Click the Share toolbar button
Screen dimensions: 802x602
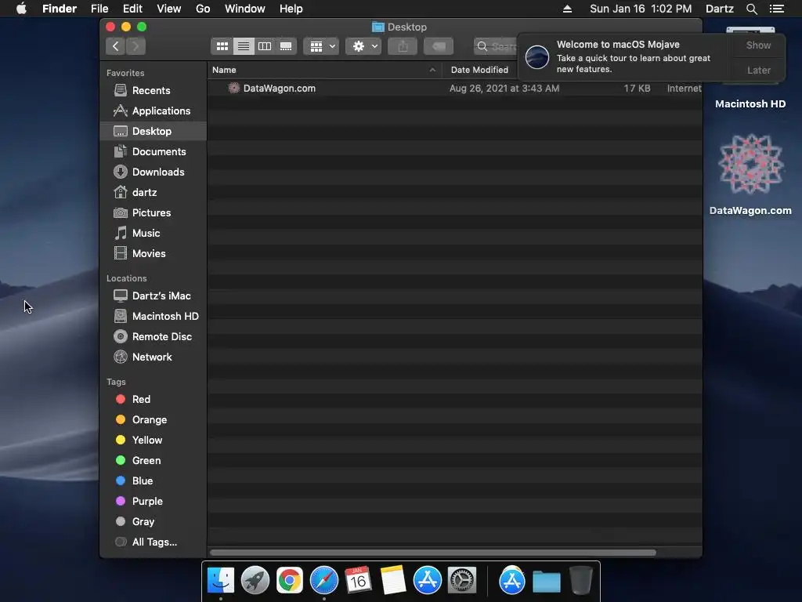click(403, 46)
